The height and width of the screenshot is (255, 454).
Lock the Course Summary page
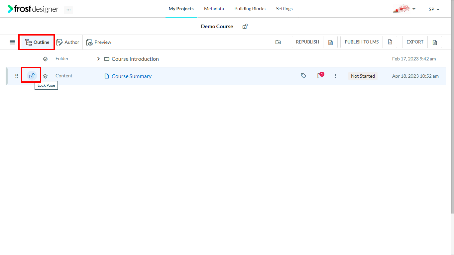[x=32, y=76]
